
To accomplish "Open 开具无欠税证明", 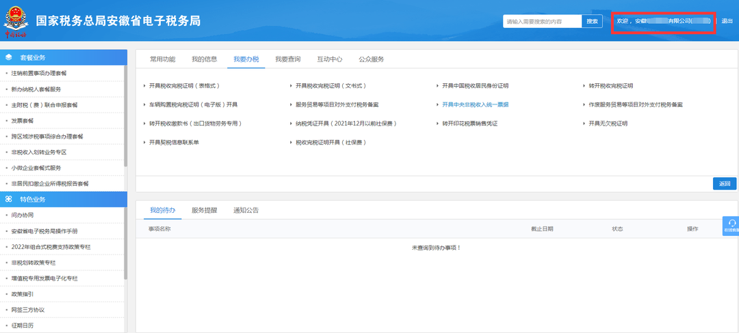I will click(x=608, y=124).
